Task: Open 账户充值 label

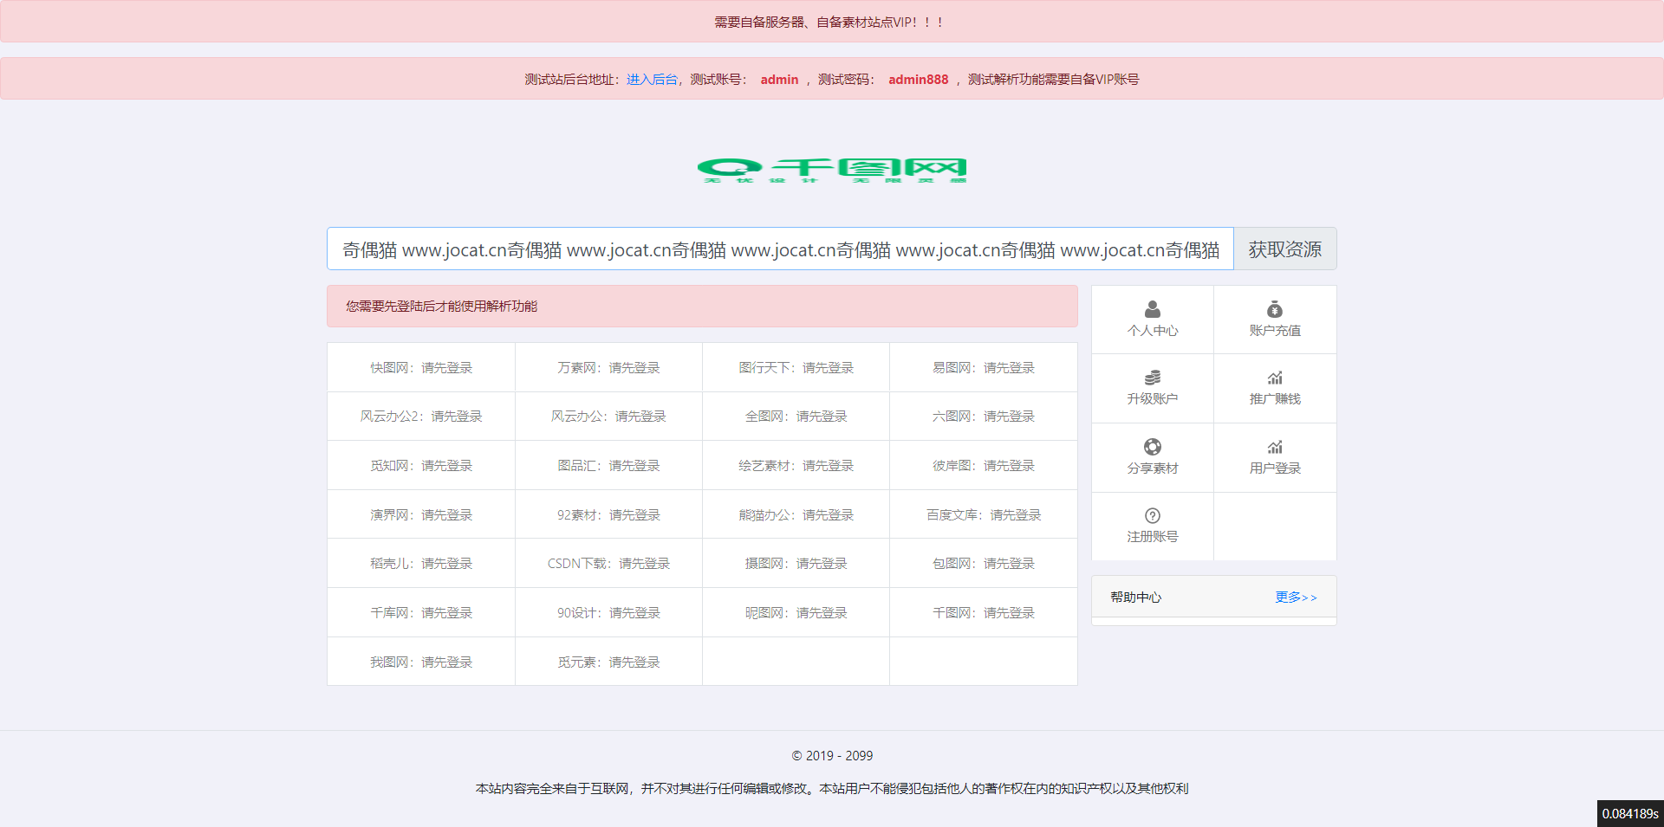Action: coord(1275,331)
